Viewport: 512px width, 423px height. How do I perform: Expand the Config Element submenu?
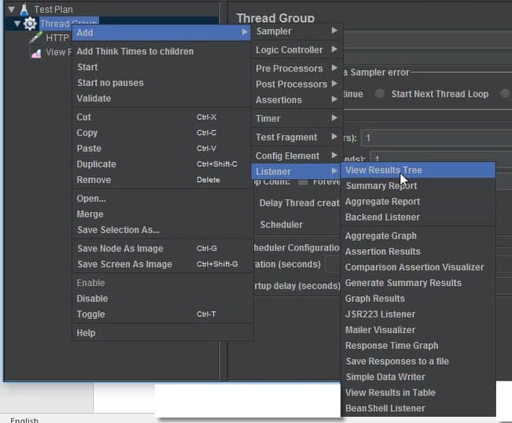pyautogui.click(x=297, y=156)
